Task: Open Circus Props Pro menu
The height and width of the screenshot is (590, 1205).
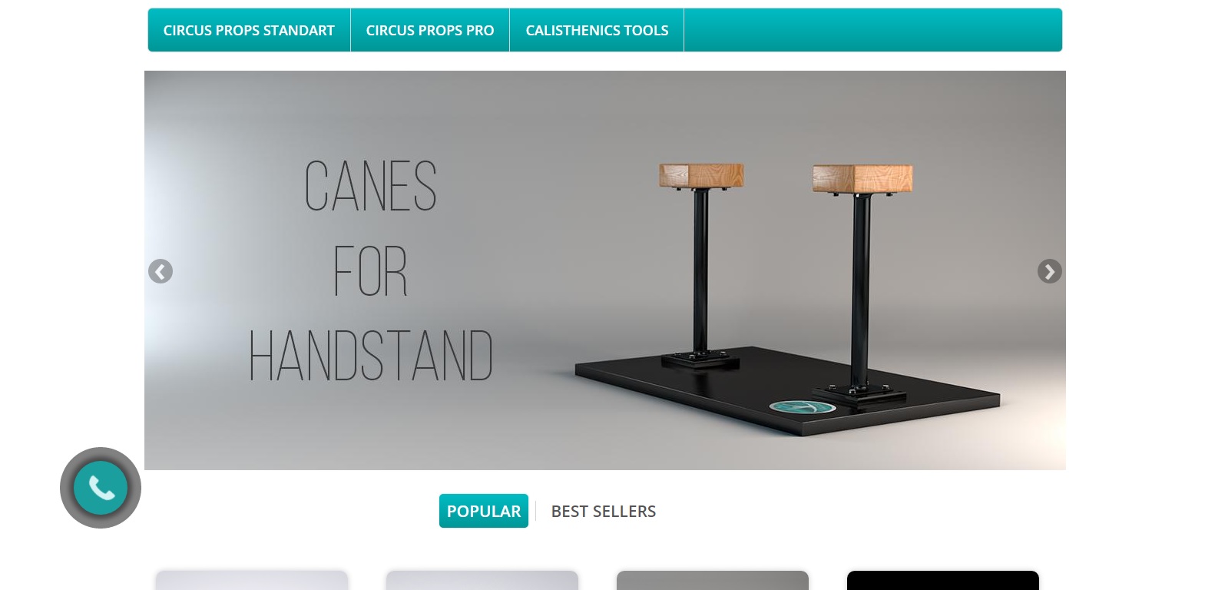Action: pyautogui.click(x=430, y=30)
